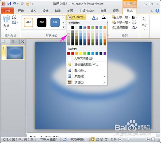Switch to normal view in status bar
The height and width of the screenshot is (143, 161).
[x=93, y=139]
